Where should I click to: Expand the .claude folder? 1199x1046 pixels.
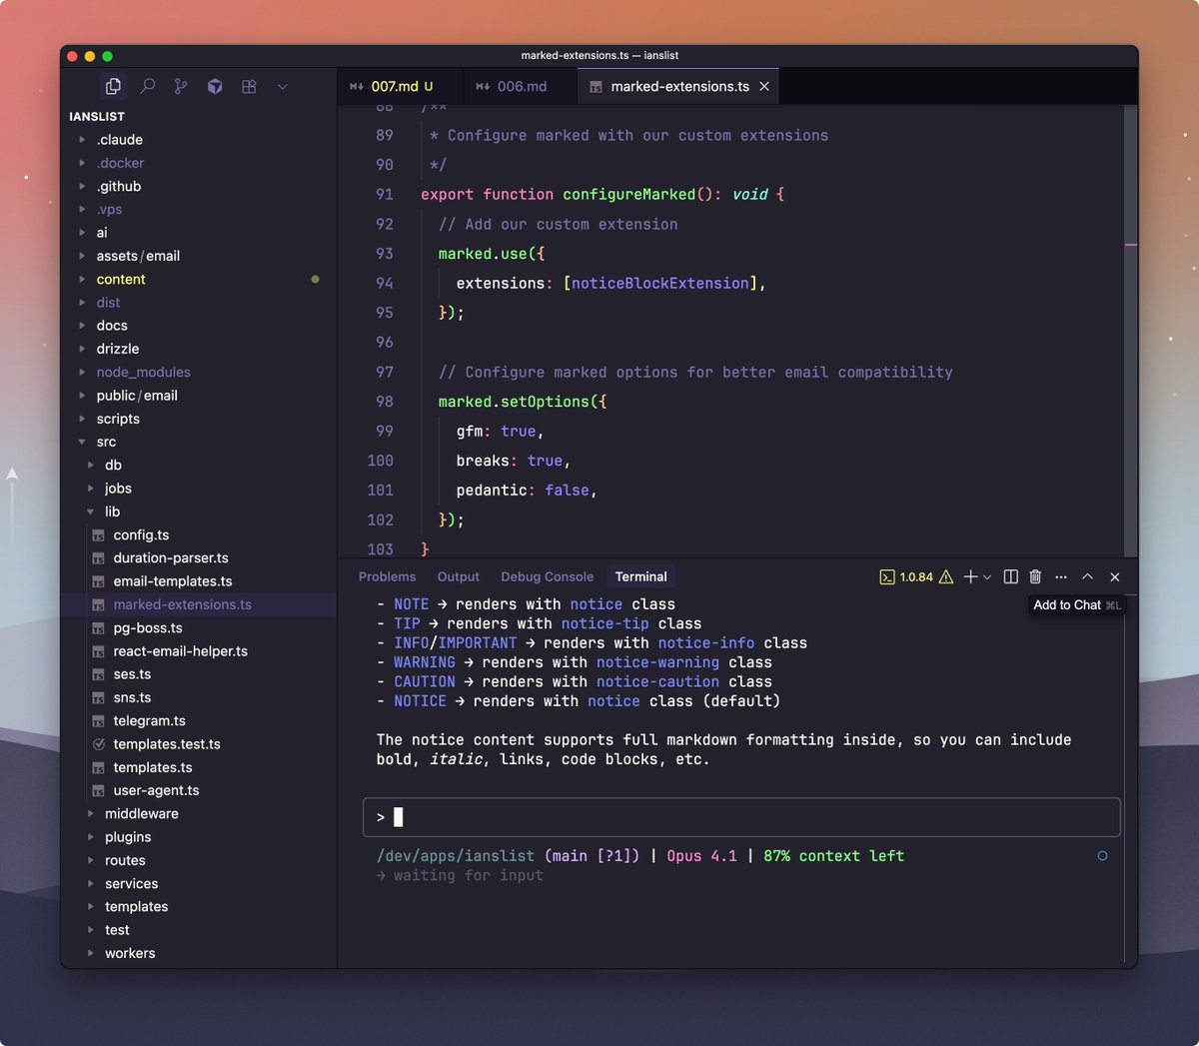click(x=198, y=140)
